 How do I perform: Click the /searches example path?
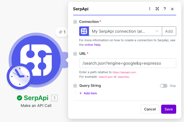pyautogui.click(x=123, y=77)
